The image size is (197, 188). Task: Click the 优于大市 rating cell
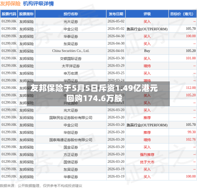pyautogui.click(x=147, y=162)
